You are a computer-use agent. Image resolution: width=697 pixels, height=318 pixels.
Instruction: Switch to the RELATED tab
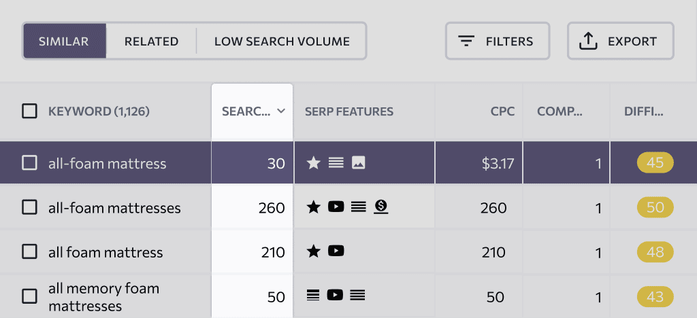tap(151, 41)
